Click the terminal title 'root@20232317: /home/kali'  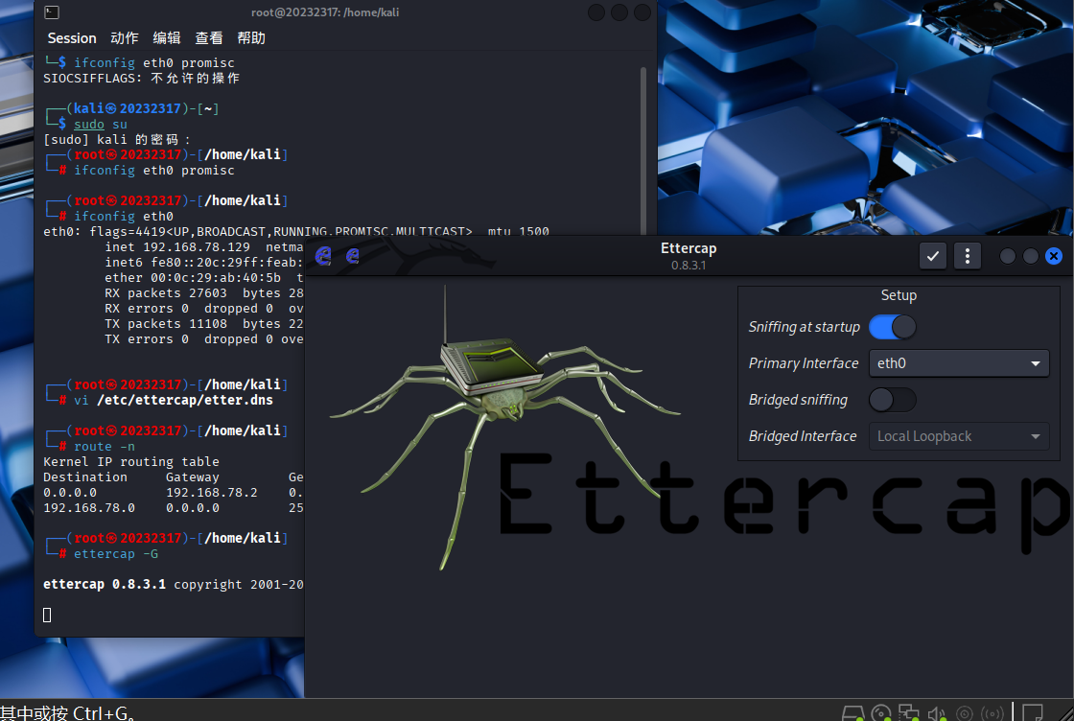click(x=325, y=12)
